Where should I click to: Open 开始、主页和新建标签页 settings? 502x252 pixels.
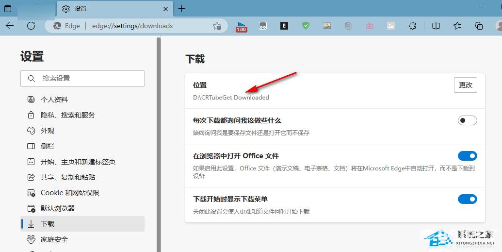(82, 162)
